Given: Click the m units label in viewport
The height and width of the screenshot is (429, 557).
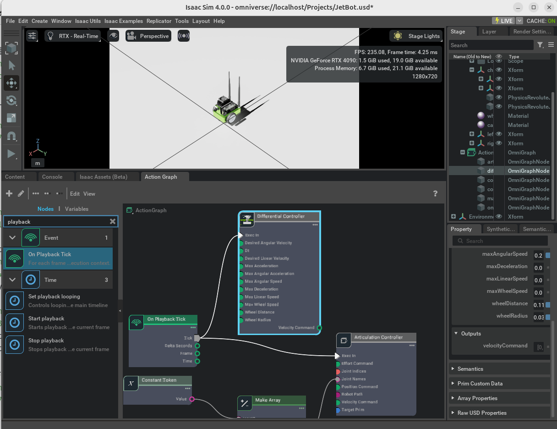Looking at the screenshot, I should pyautogui.click(x=38, y=163).
